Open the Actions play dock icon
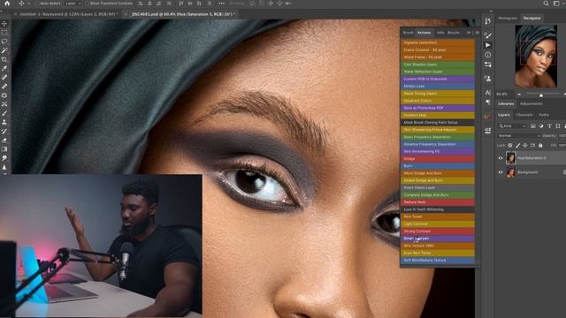 pyautogui.click(x=487, y=45)
